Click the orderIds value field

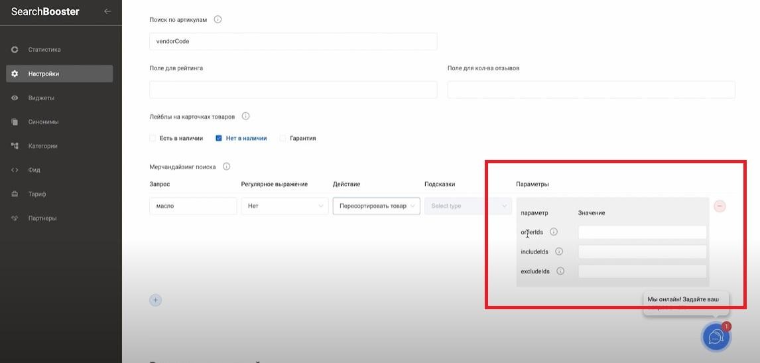coord(642,232)
